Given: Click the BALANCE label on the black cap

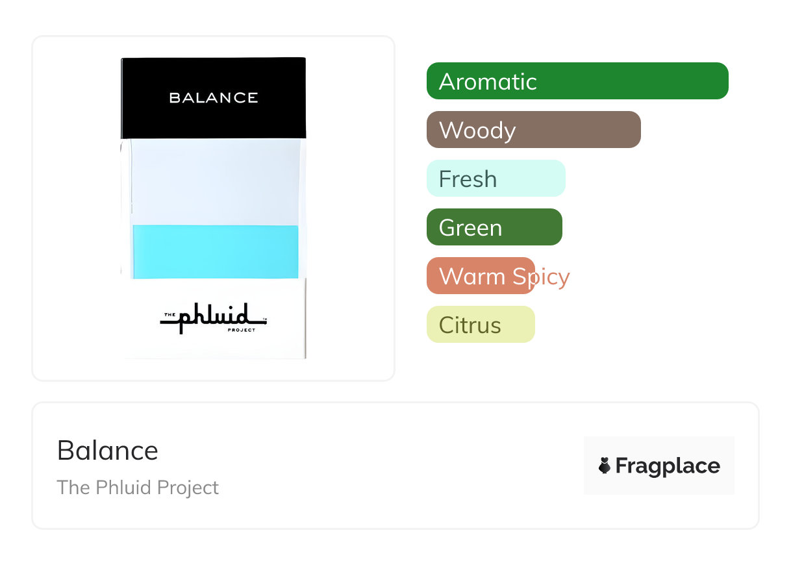Looking at the screenshot, I should pyautogui.click(x=214, y=98).
